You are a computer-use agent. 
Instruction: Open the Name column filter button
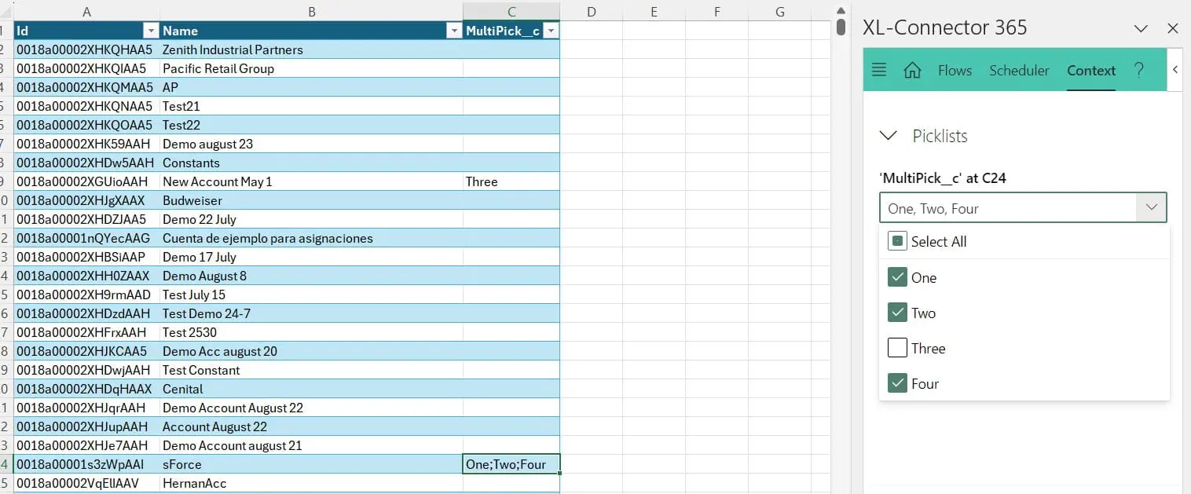click(x=453, y=31)
